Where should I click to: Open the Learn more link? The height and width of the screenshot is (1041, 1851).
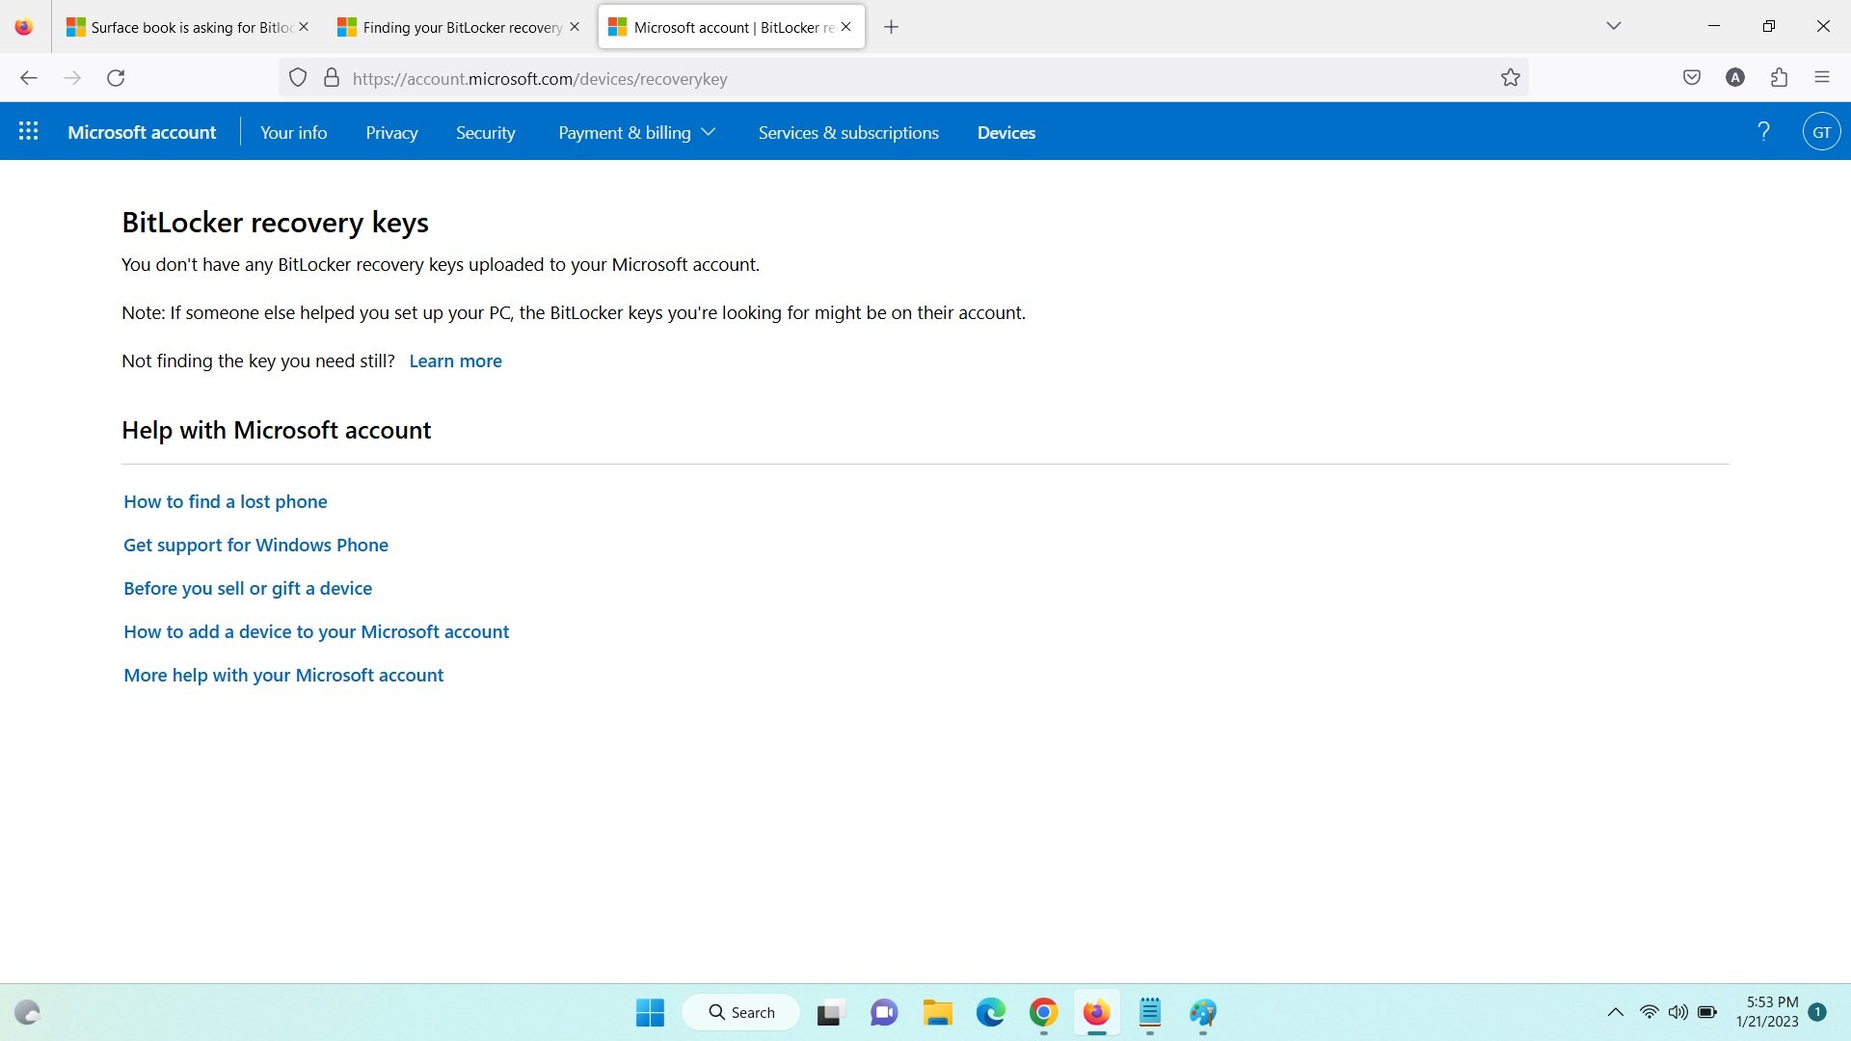tap(455, 360)
